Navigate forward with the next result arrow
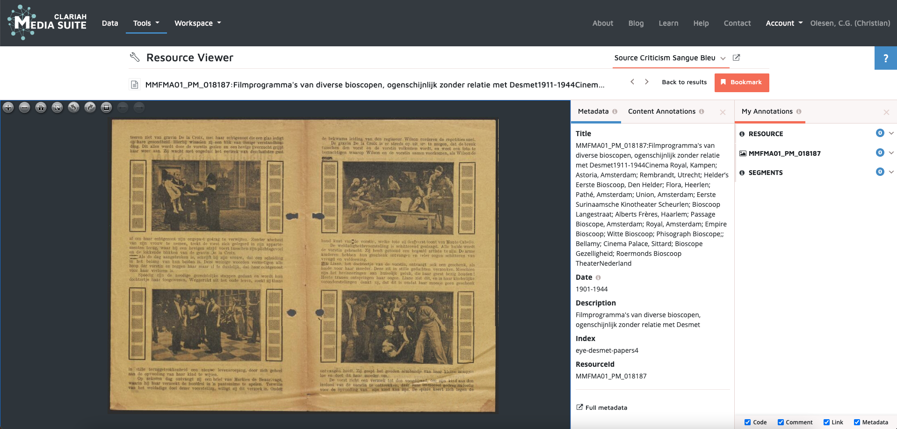The height and width of the screenshot is (429, 897). tap(646, 81)
